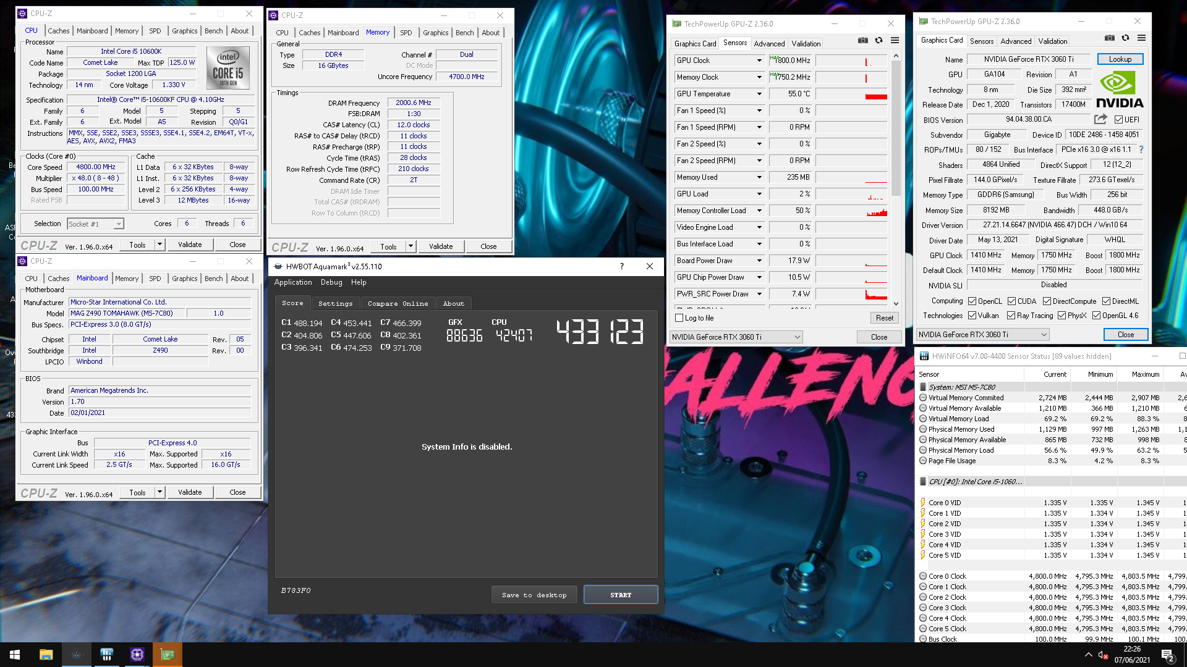Open the Board Power Draw sensor dropdown

click(x=759, y=261)
